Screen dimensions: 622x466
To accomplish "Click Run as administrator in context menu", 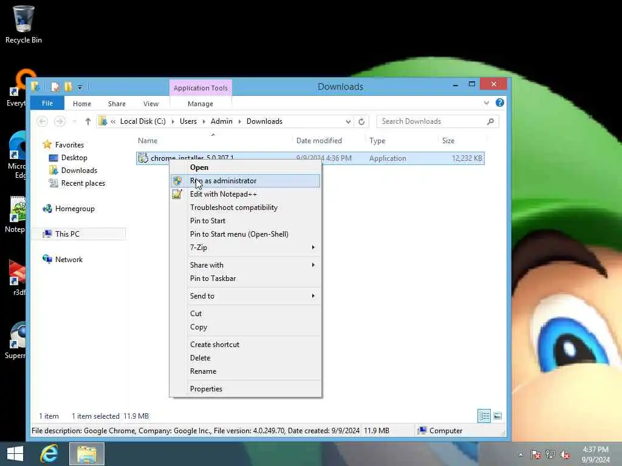I will pos(245,181).
